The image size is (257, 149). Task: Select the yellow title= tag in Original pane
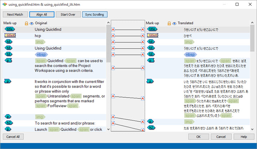click(x=10, y=35)
